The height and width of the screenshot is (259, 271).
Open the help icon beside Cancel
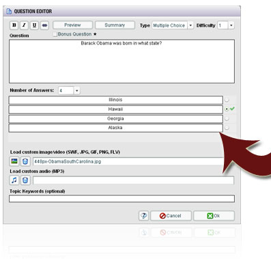143,215
